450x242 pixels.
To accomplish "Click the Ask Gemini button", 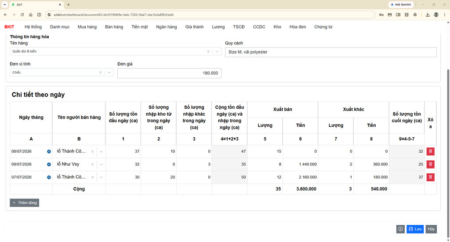I will tap(401, 4).
